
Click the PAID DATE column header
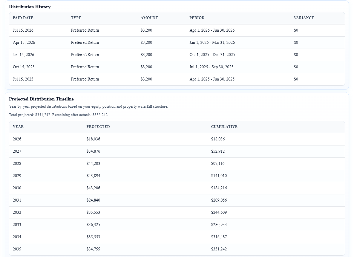click(23, 18)
